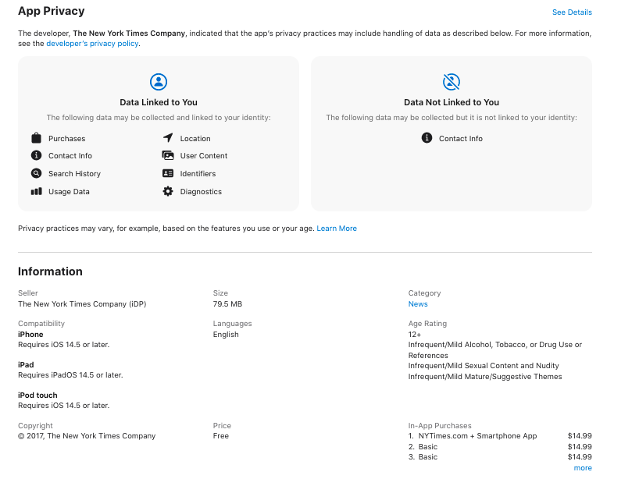Expand in-app purchases with more link
Screen dimensions: 639x486
click(x=583, y=468)
